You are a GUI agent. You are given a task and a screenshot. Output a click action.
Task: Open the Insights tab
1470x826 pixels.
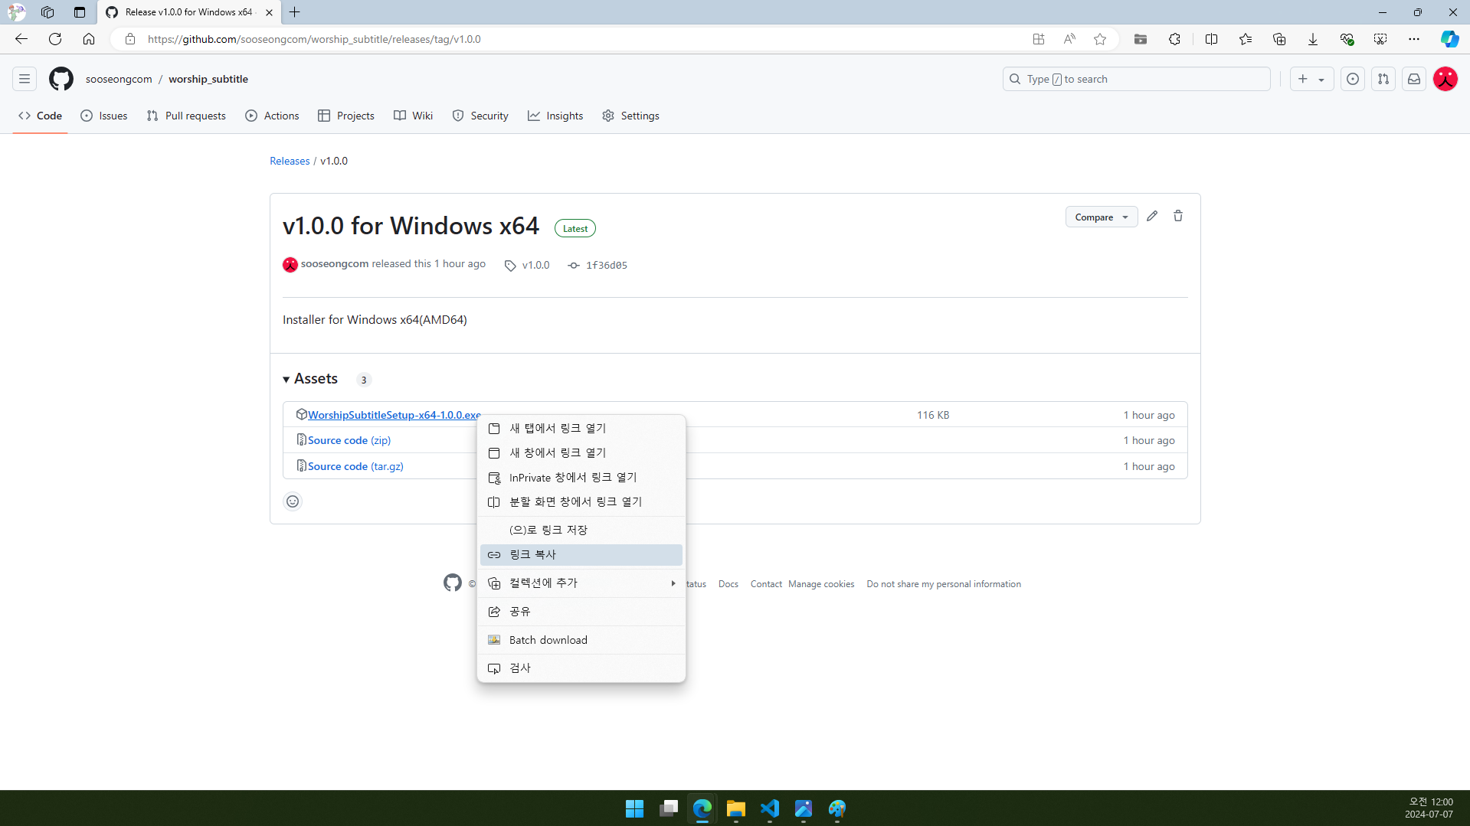pos(555,116)
